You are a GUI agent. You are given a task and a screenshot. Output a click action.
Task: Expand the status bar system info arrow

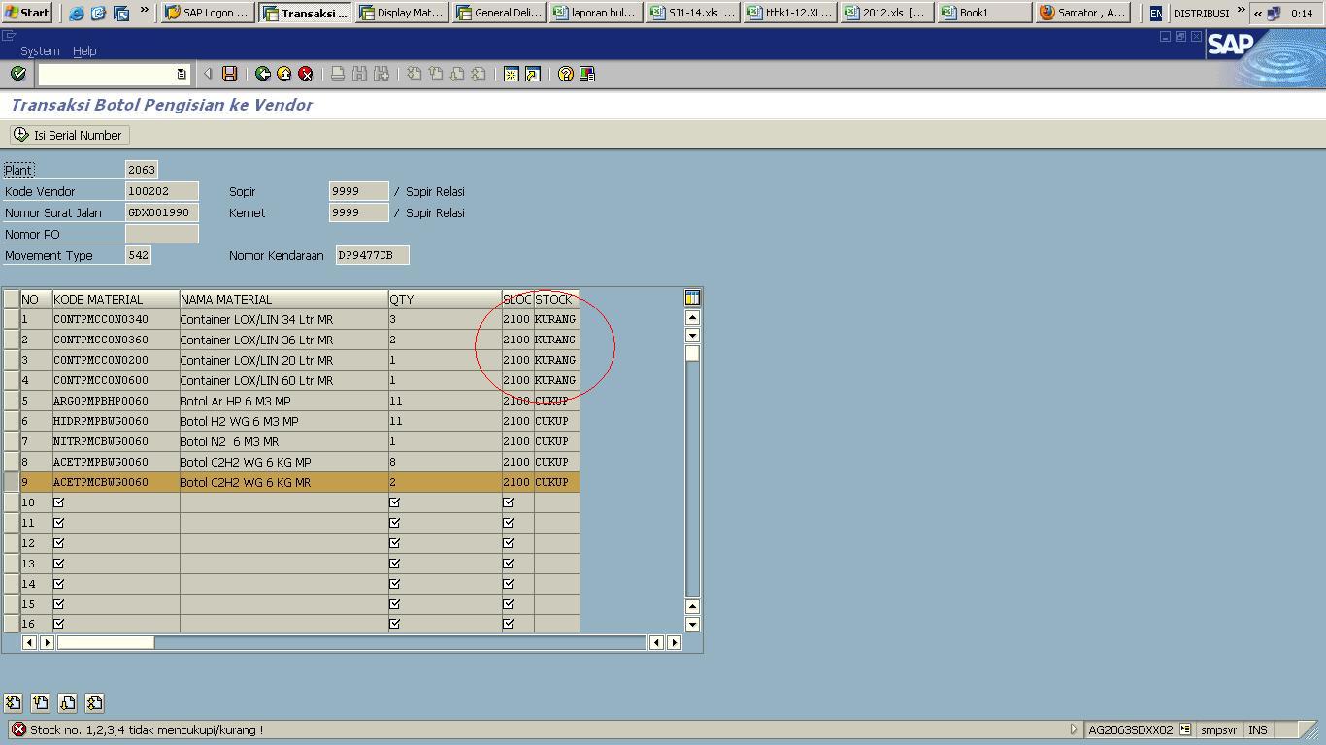(x=1074, y=729)
